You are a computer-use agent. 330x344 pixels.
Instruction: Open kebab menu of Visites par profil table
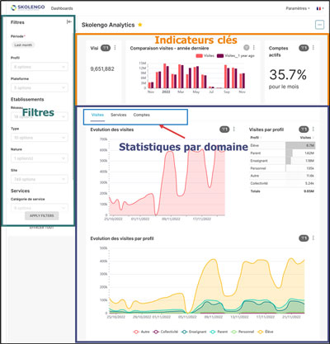point(313,129)
